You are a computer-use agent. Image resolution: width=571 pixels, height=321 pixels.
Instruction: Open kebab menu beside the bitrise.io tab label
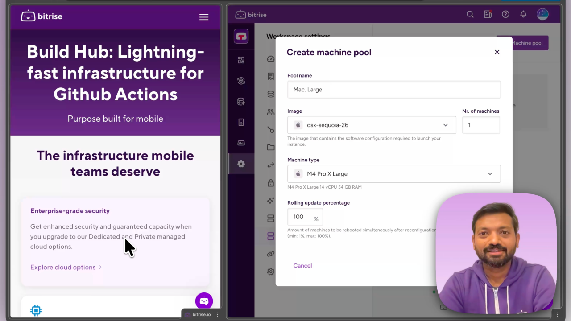point(218,315)
